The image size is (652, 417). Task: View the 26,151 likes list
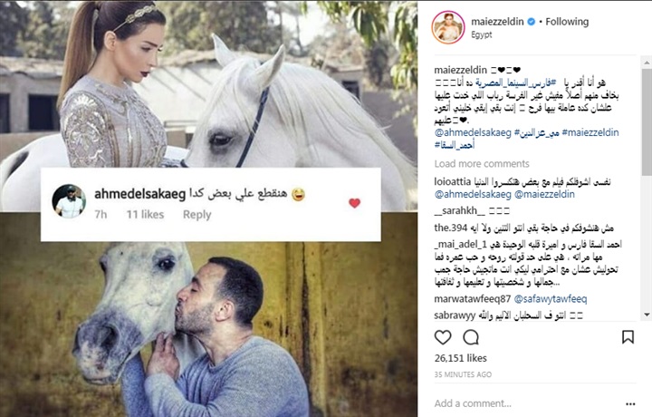[x=460, y=358]
